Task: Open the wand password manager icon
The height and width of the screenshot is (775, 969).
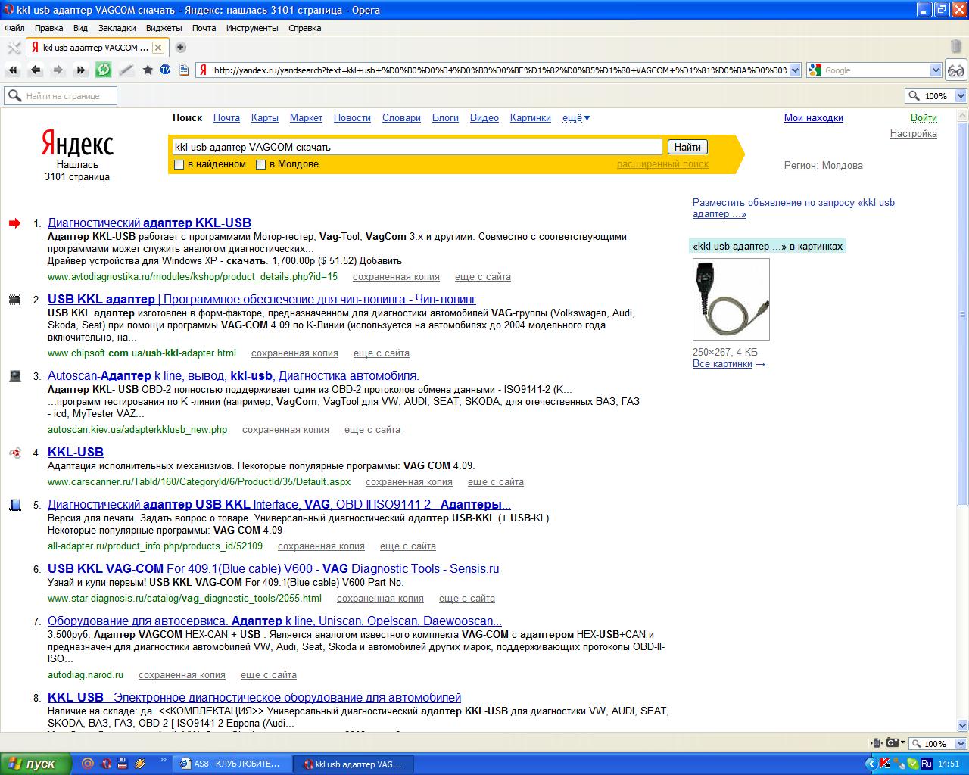Action: (x=126, y=70)
